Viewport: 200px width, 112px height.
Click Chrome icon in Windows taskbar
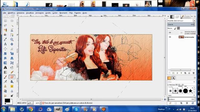click(31, 109)
